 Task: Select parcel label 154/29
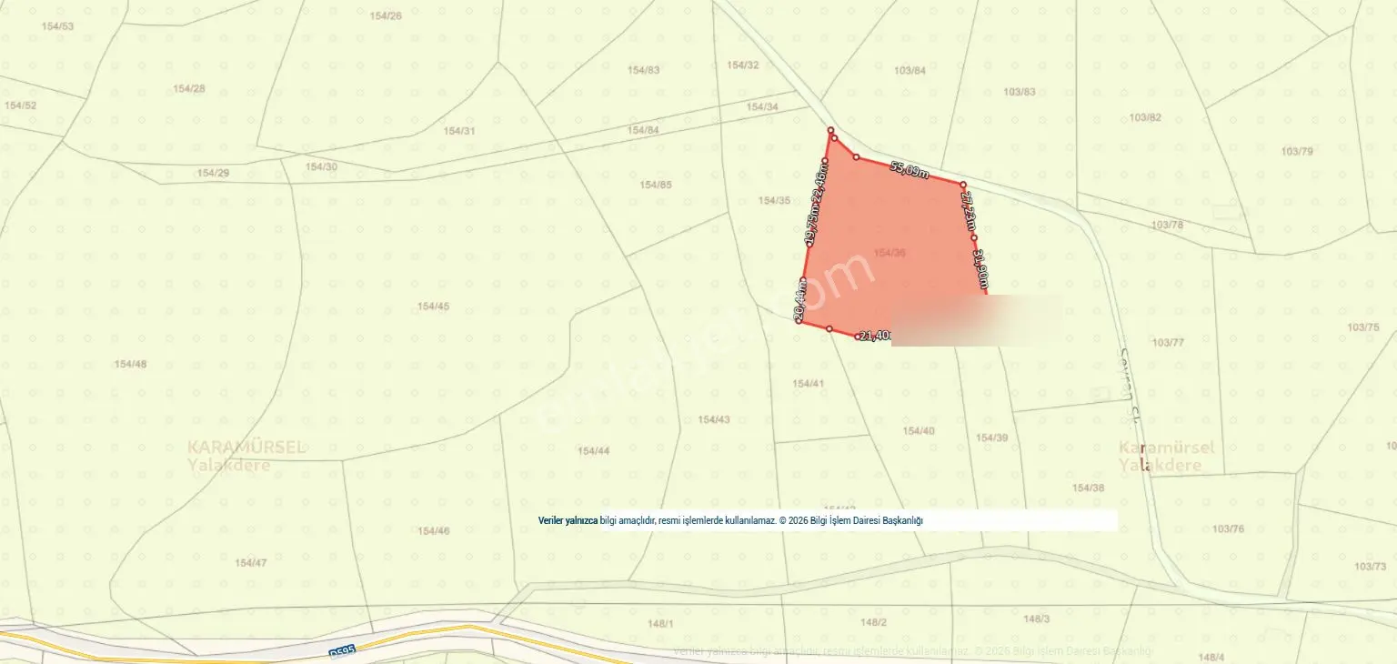[213, 172]
